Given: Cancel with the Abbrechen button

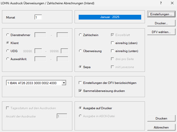Looking at the screenshot, I should 161,127.
